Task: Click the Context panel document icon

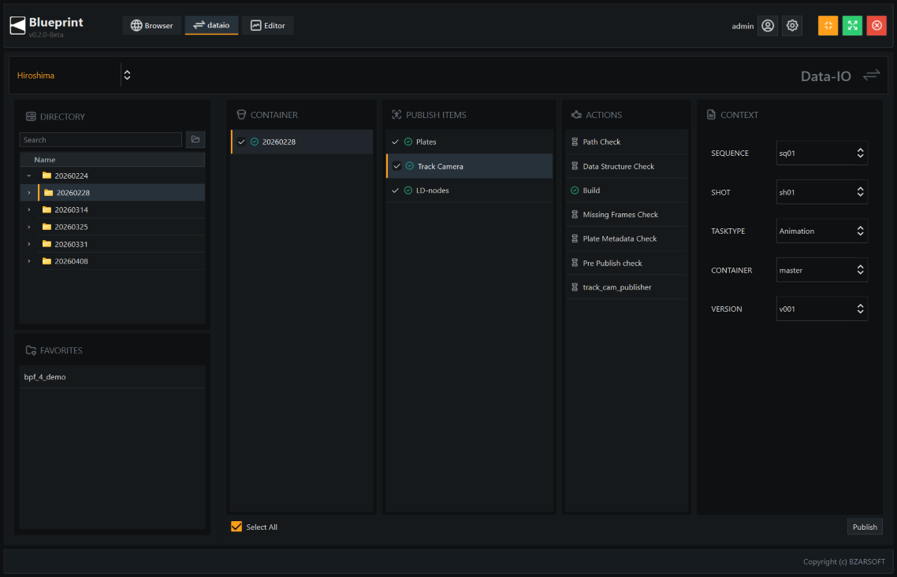Action: point(711,115)
